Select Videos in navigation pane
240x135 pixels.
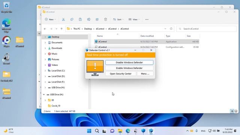coord(54,65)
